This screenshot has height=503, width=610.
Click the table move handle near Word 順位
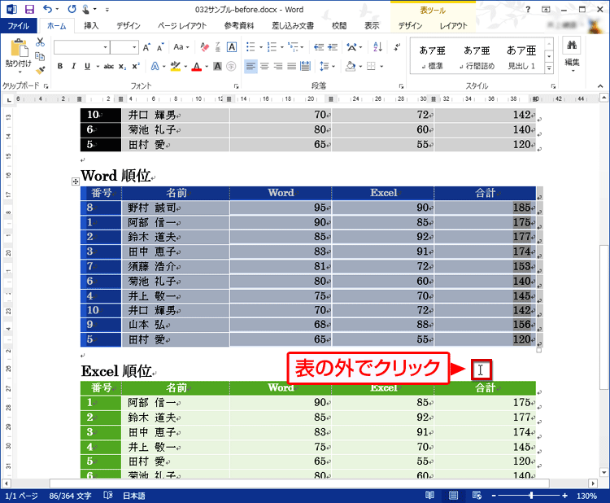[x=76, y=182]
